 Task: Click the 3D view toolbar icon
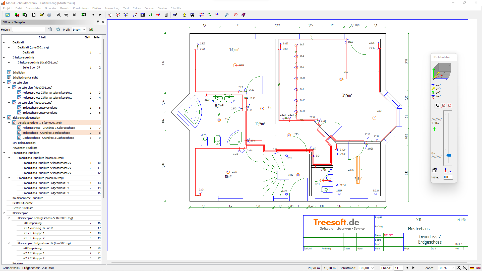coord(84,15)
